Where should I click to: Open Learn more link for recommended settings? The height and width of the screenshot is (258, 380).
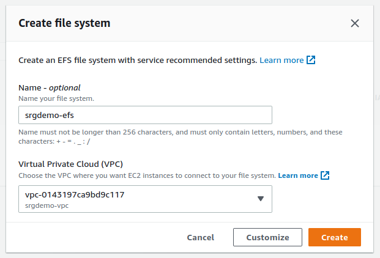coord(281,61)
